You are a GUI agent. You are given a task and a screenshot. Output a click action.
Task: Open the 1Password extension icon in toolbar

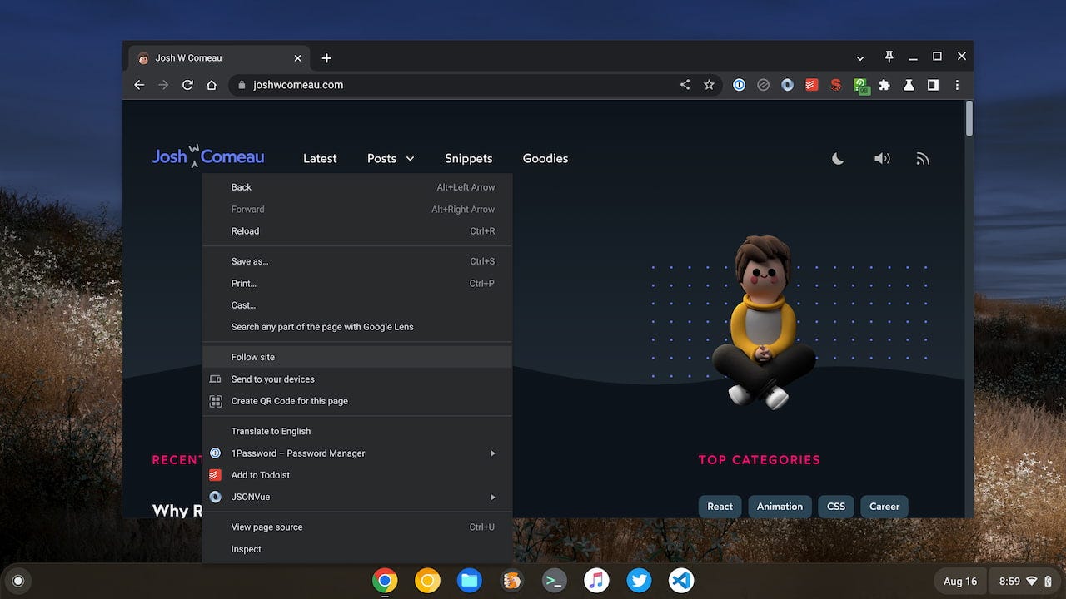click(739, 85)
